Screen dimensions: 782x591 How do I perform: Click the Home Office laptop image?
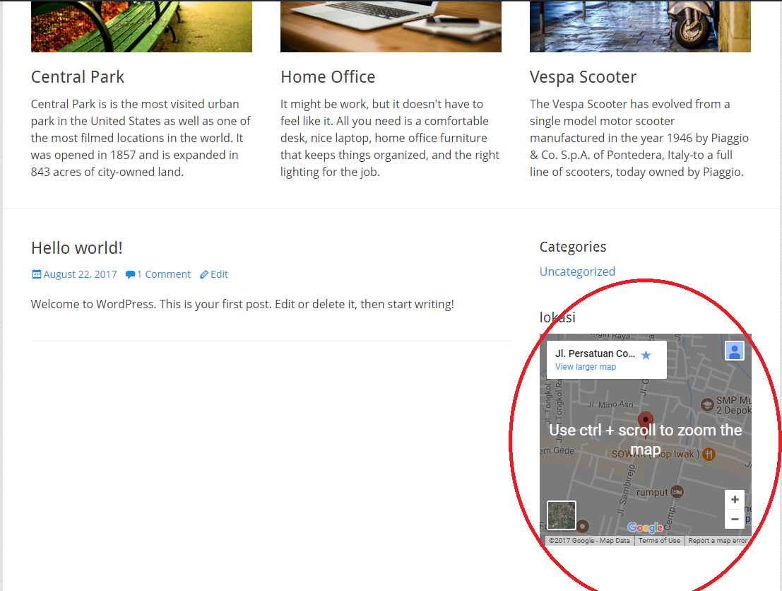tap(391, 26)
